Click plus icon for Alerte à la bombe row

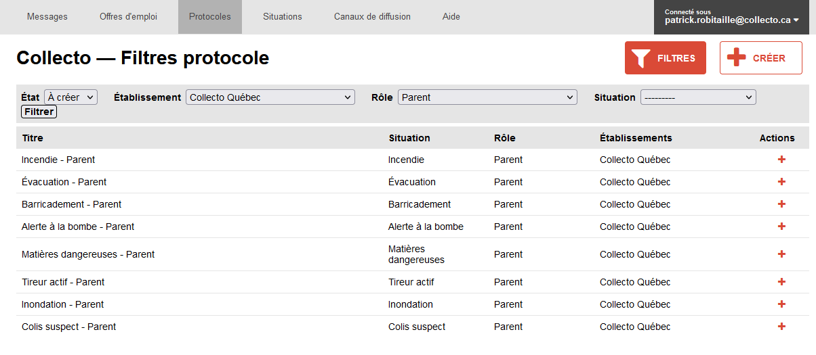pos(781,227)
